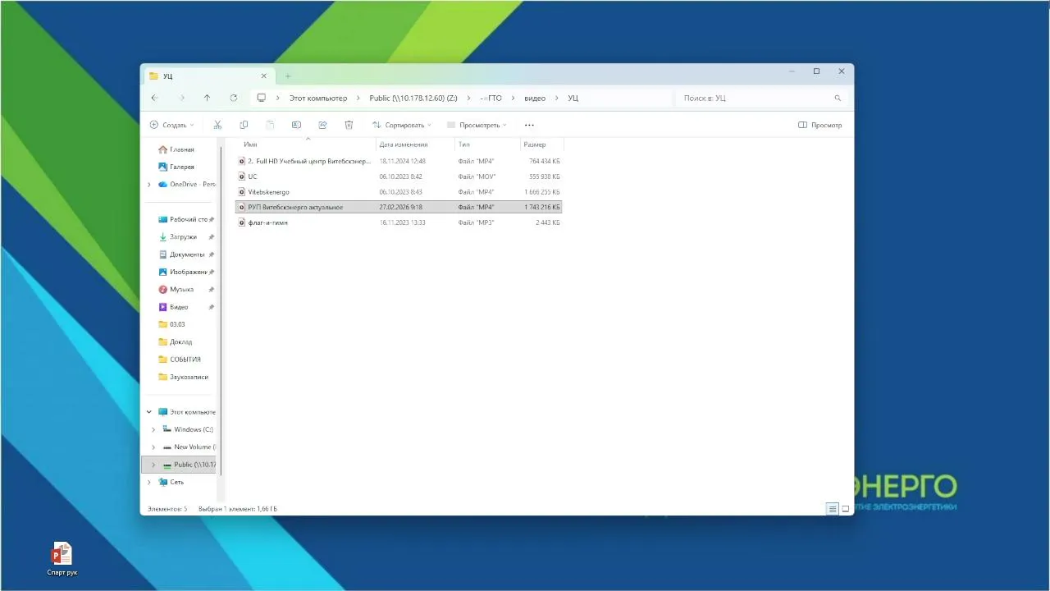Select the УЦ window tab

click(x=208, y=76)
